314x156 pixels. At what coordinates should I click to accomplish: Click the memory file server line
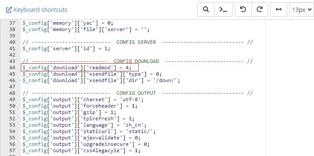(x=86, y=29)
